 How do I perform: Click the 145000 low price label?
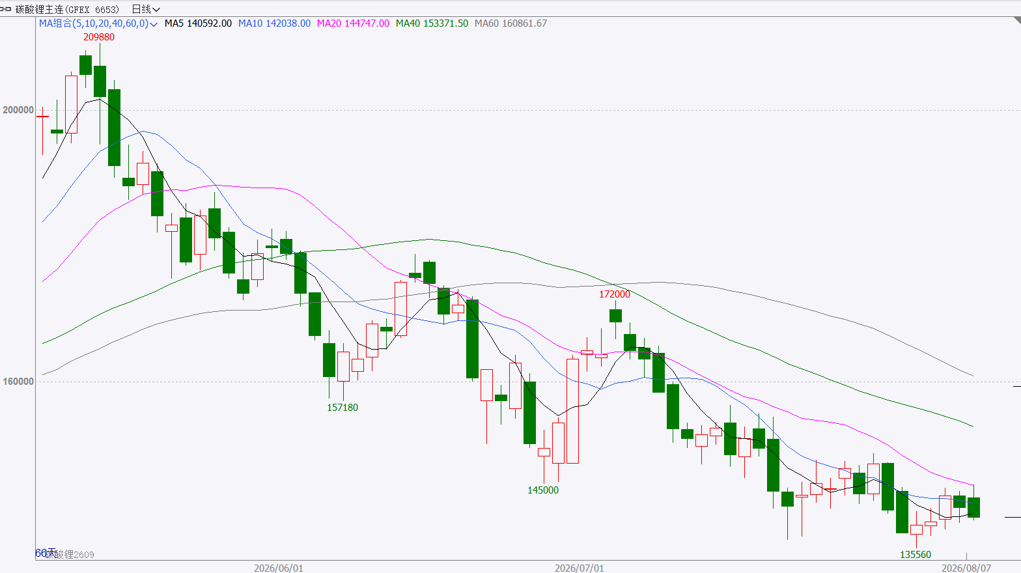coord(543,490)
